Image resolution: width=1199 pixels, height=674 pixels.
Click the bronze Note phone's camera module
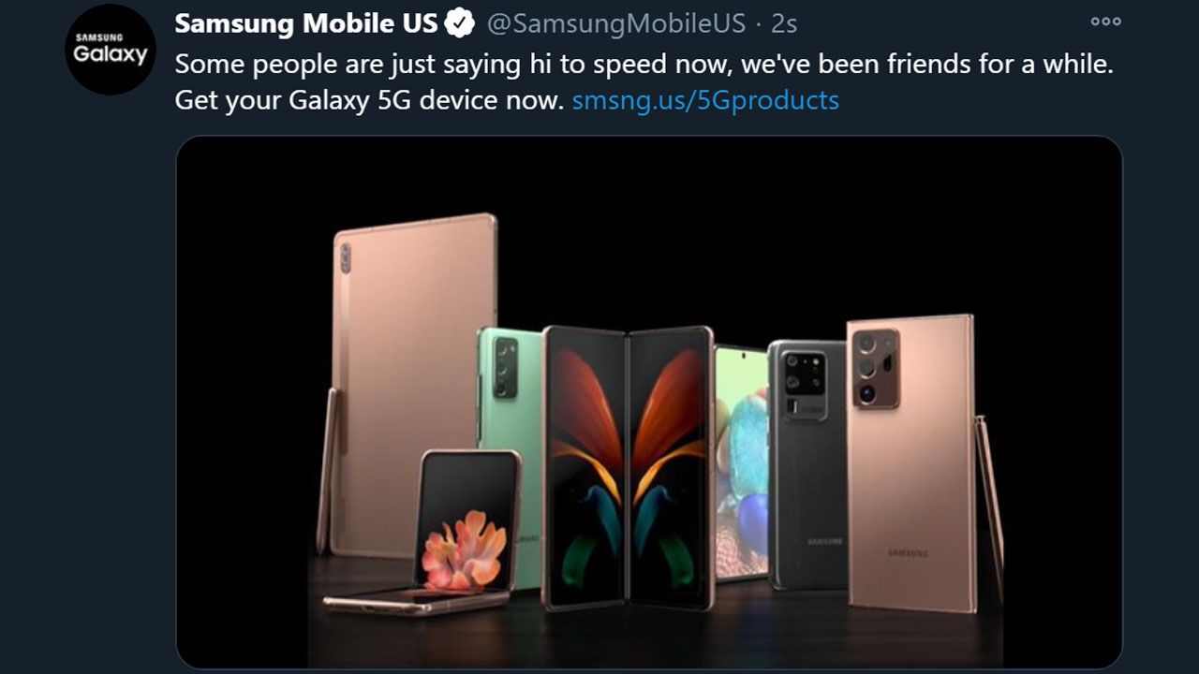pos(875,366)
